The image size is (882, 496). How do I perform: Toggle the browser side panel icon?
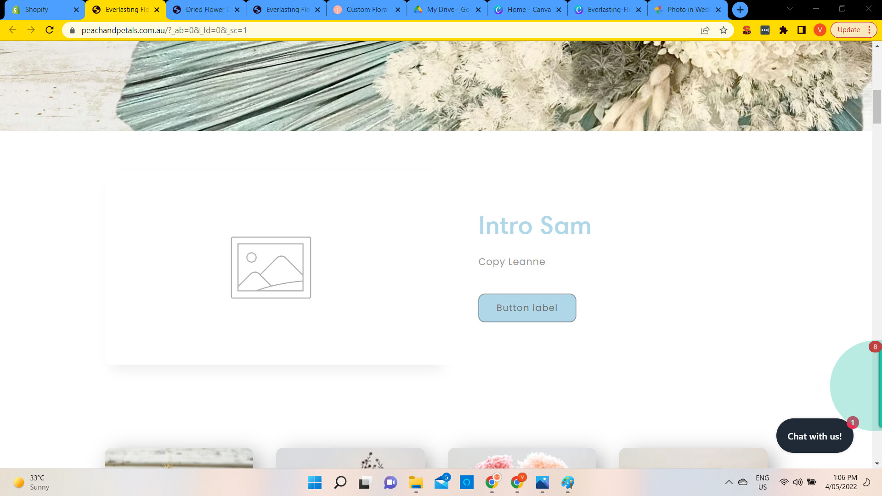point(802,30)
